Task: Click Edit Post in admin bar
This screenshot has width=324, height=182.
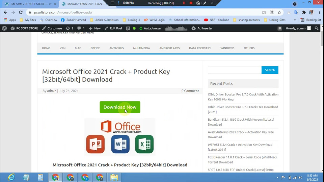Action: click(113, 28)
